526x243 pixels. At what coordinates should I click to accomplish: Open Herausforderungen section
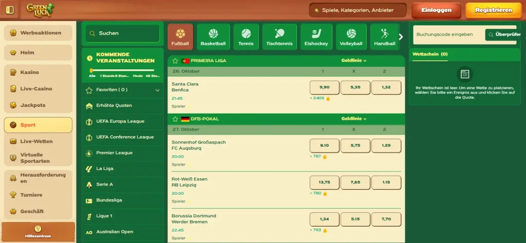38,178
